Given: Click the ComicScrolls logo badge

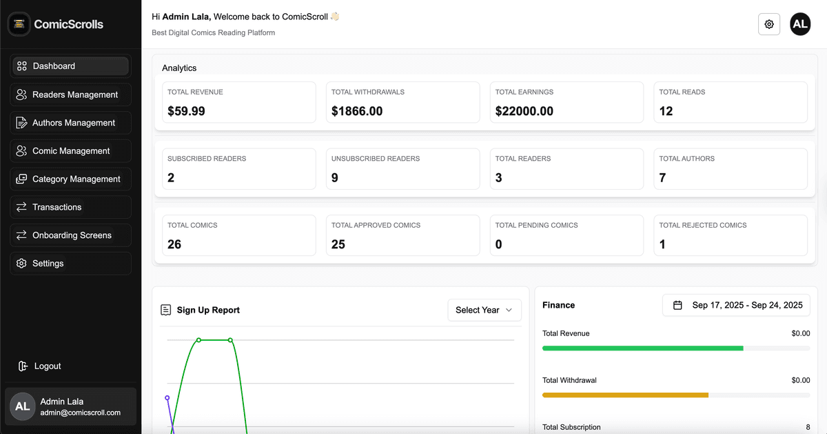Looking at the screenshot, I should (x=19, y=23).
